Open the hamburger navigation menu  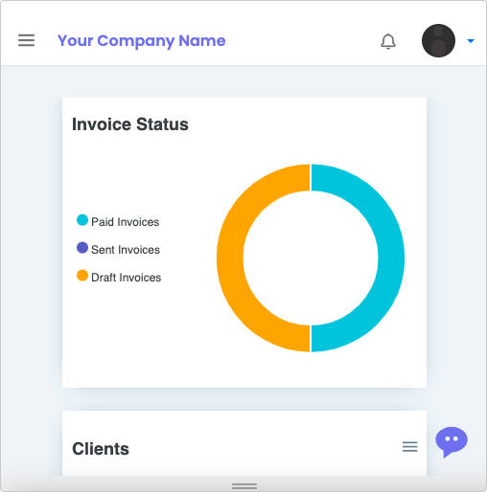pyautogui.click(x=26, y=40)
